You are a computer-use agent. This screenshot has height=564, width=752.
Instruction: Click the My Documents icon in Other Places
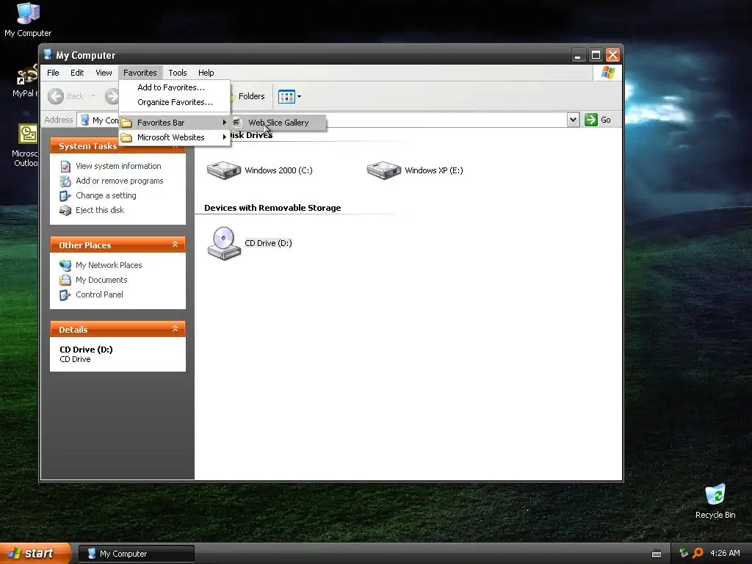click(65, 280)
